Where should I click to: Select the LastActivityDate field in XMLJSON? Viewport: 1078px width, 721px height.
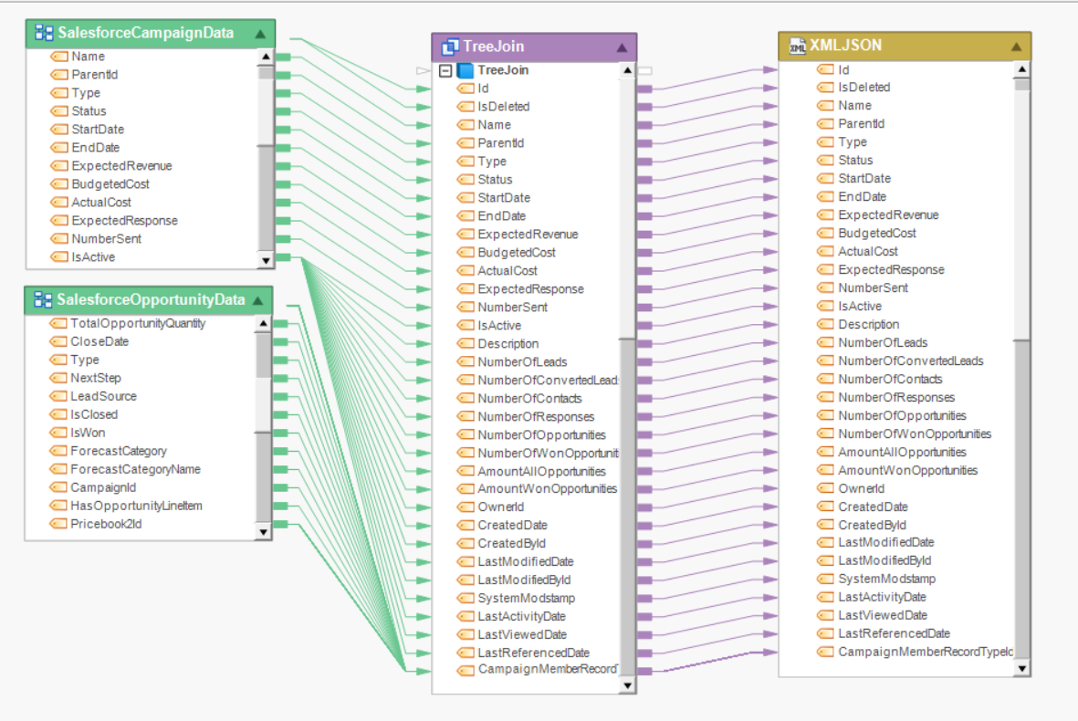(882, 597)
